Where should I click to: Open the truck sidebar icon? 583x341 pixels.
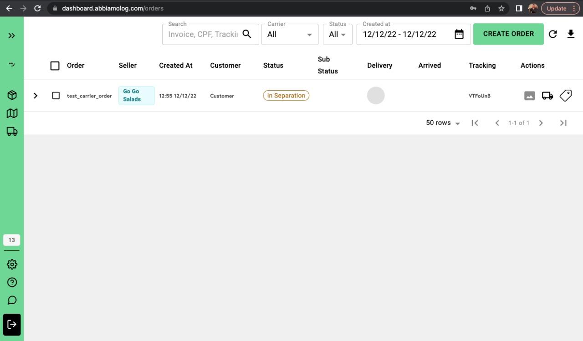tap(12, 132)
